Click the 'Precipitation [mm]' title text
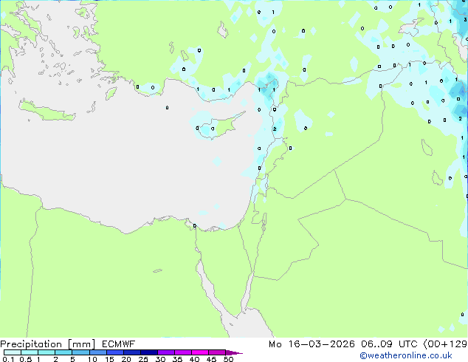The width and height of the screenshot is (468, 362). 48,344
